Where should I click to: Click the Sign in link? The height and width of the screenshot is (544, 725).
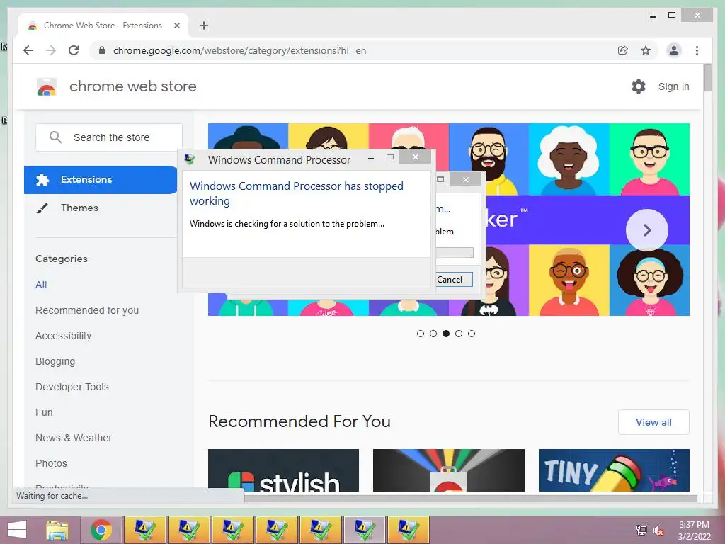click(673, 86)
